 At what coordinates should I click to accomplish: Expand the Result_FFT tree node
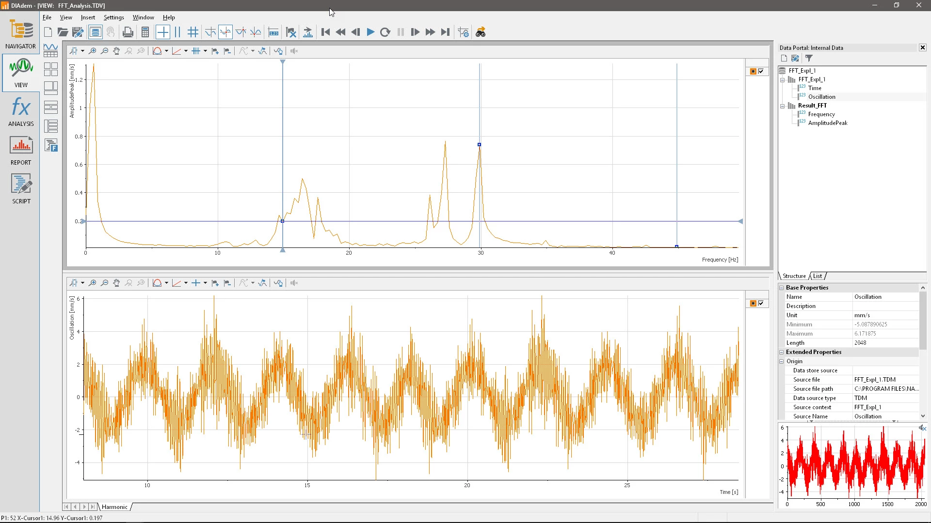pyautogui.click(x=782, y=105)
